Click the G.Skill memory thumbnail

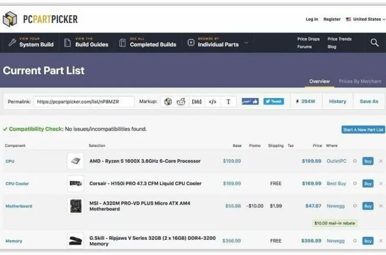[75, 241]
